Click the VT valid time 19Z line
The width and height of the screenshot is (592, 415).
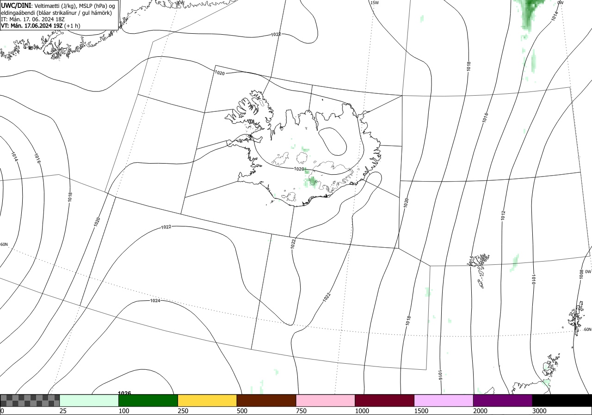(x=41, y=26)
